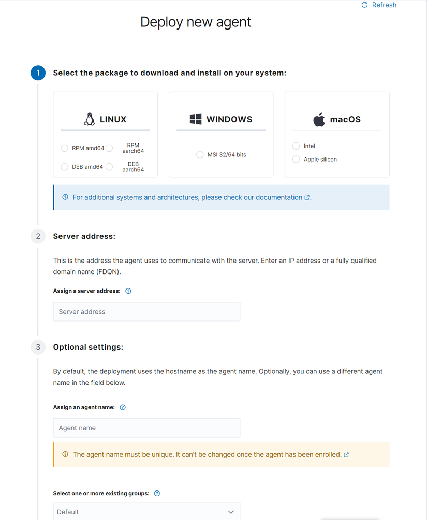Select the RPM amd64 package option
Image resolution: width=427 pixels, height=520 pixels.
pos(65,148)
